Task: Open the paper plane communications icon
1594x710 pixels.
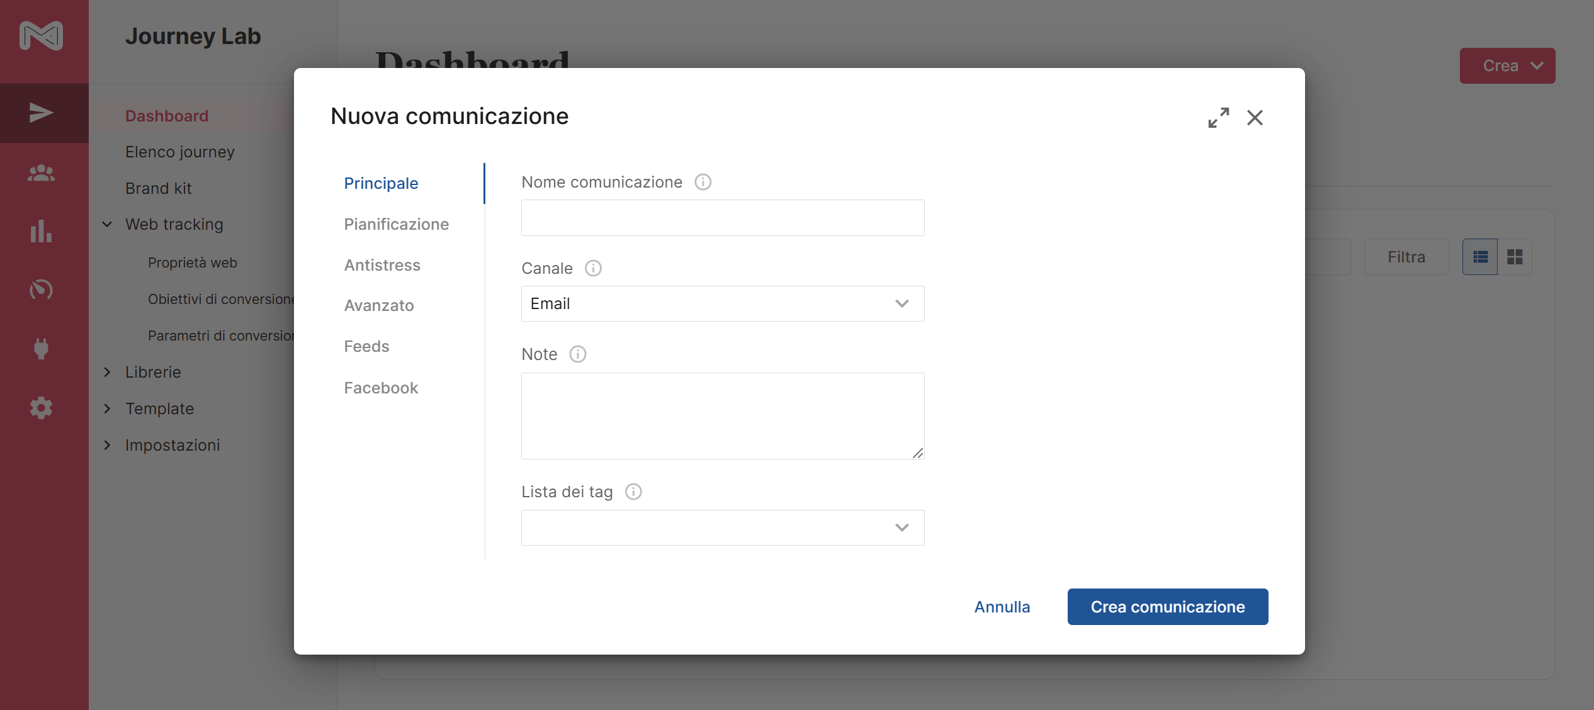Action: point(42,113)
